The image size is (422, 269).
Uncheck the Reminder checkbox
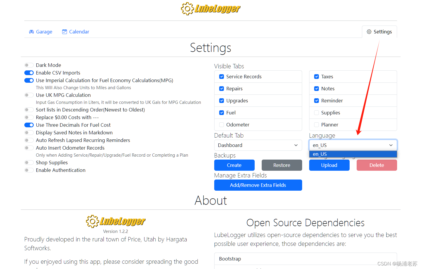coord(316,101)
